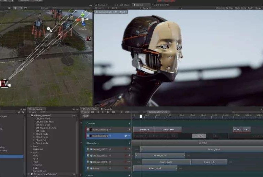The image size is (263, 177).
Task: Toggle the timeline Preview mode
Action: (85, 112)
